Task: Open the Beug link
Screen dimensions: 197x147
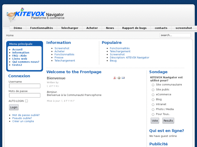Action: point(113,60)
